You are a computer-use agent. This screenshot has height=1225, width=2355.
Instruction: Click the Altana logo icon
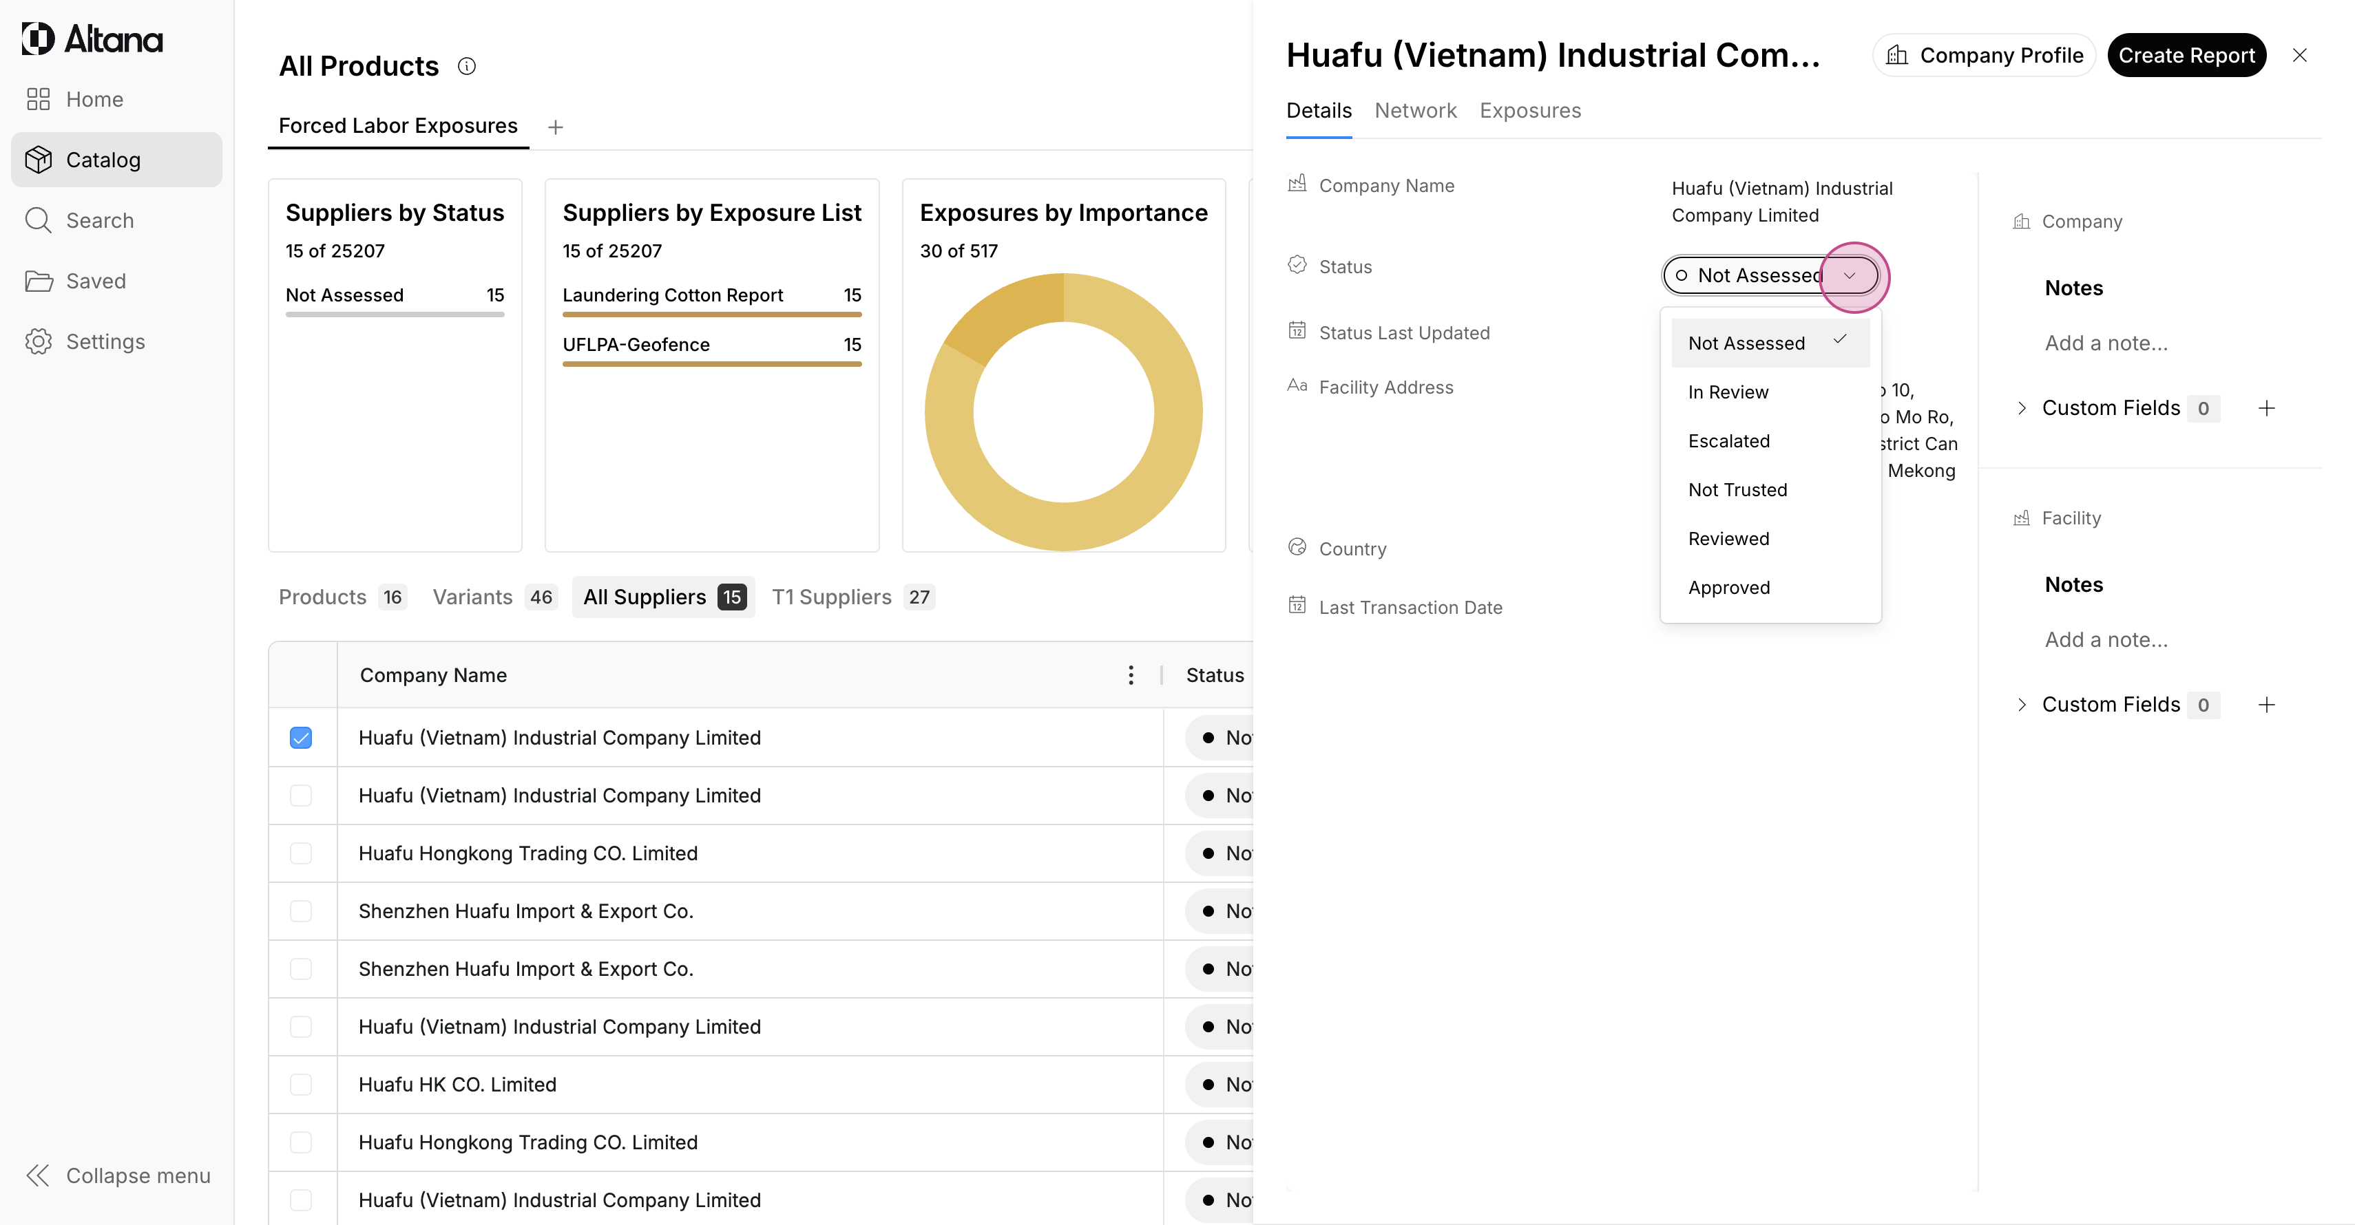pyautogui.click(x=39, y=39)
